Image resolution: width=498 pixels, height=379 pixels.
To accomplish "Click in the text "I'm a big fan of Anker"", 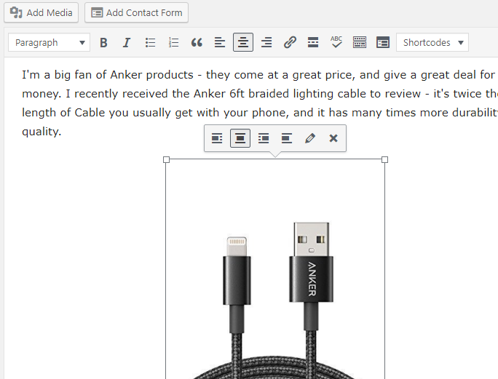I will coord(82,75).
